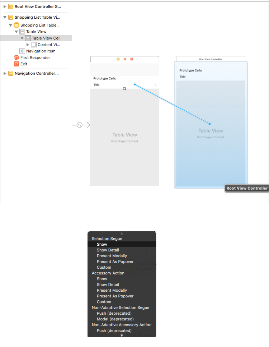Select First Responder in outline
Screen dimensions: 269x347
[x=35, y=57]
